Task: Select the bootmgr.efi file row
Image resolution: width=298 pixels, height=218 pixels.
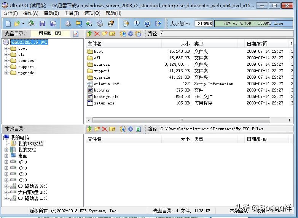Action: click(189, 96)
